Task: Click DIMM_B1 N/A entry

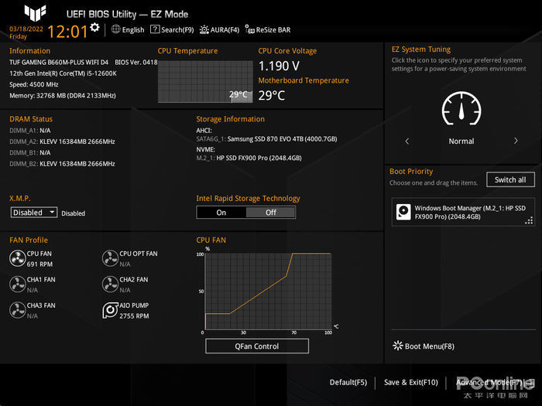Action: [x=30, y=152]
